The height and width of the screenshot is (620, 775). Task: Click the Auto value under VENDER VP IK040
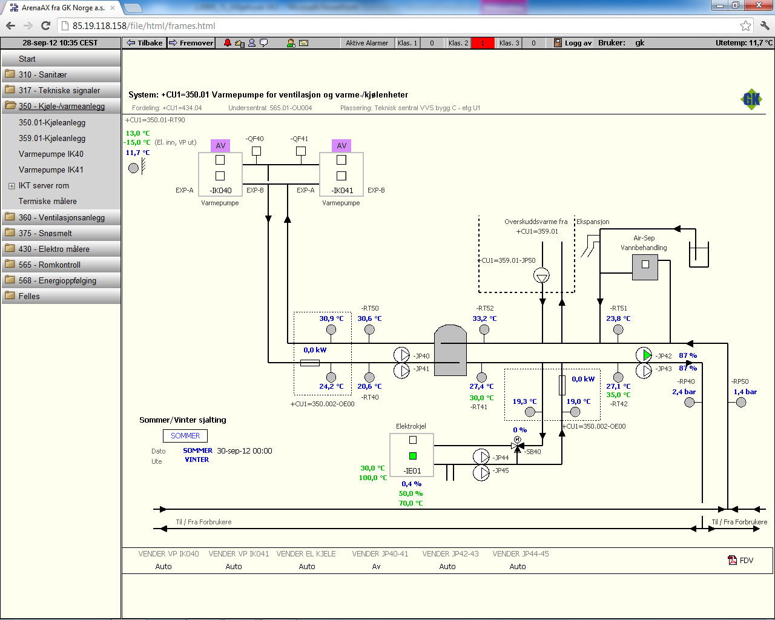(x=163, y=567)
